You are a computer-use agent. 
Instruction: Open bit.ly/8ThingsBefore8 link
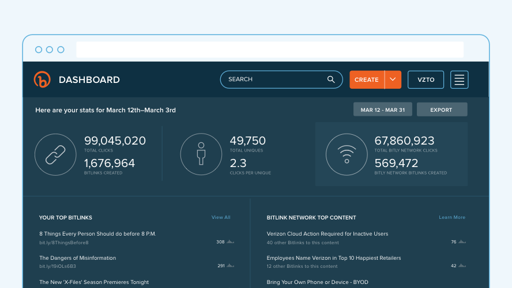pos(64,242)
